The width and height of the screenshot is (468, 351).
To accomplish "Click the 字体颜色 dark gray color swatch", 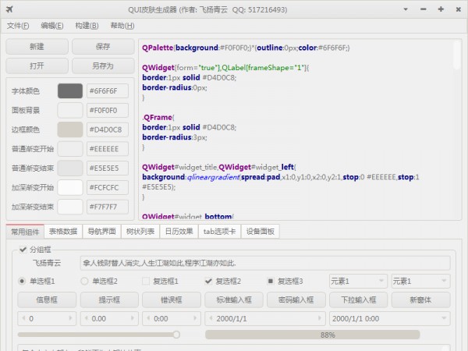I will 69,90.
